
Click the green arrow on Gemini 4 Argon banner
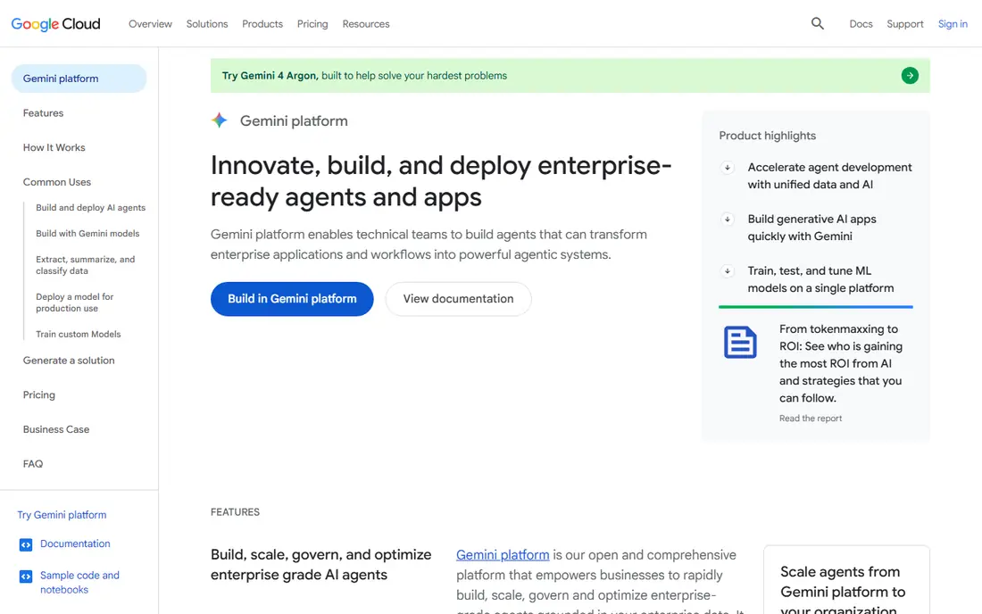pyautogui.click(x=910, y=76)
